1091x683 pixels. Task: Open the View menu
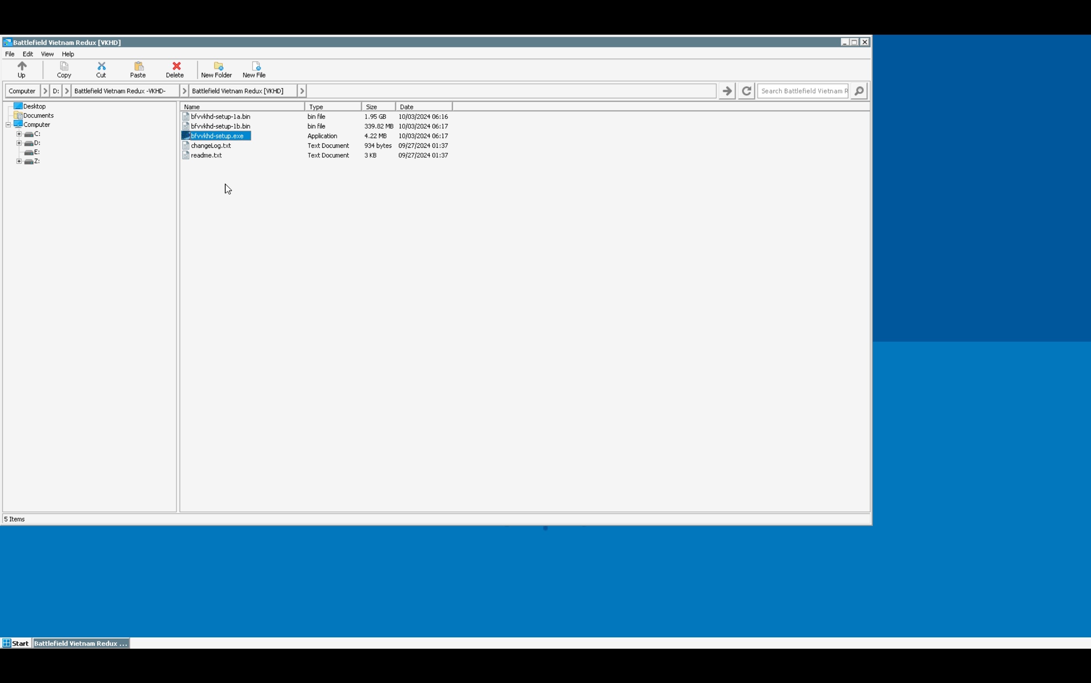tap(47, 54)
